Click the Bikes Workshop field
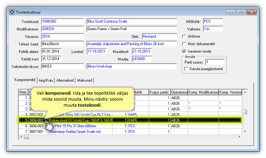266x158 pixels. click(132, 66)
